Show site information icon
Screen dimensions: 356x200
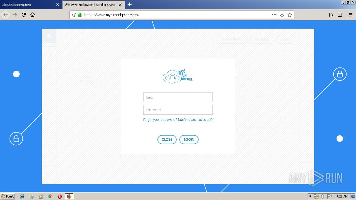pyautogui.click(x=74, y=15)
